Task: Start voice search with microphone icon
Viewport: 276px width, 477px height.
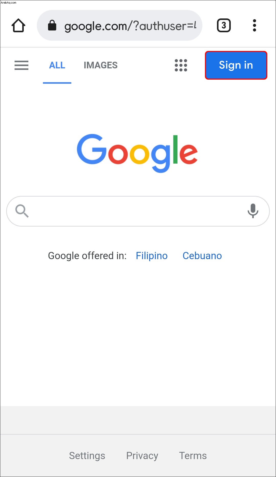Action: pyautogui.click(x=253, y=211)
